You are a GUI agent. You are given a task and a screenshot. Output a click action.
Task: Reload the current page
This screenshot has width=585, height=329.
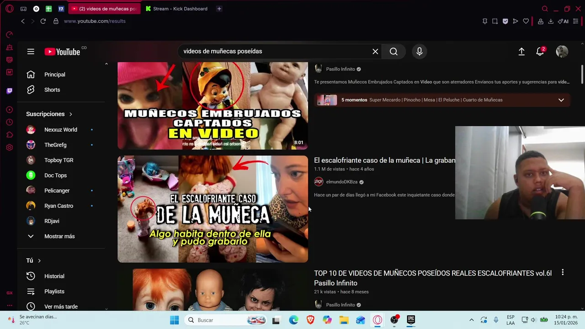click(x=43, y=21)
